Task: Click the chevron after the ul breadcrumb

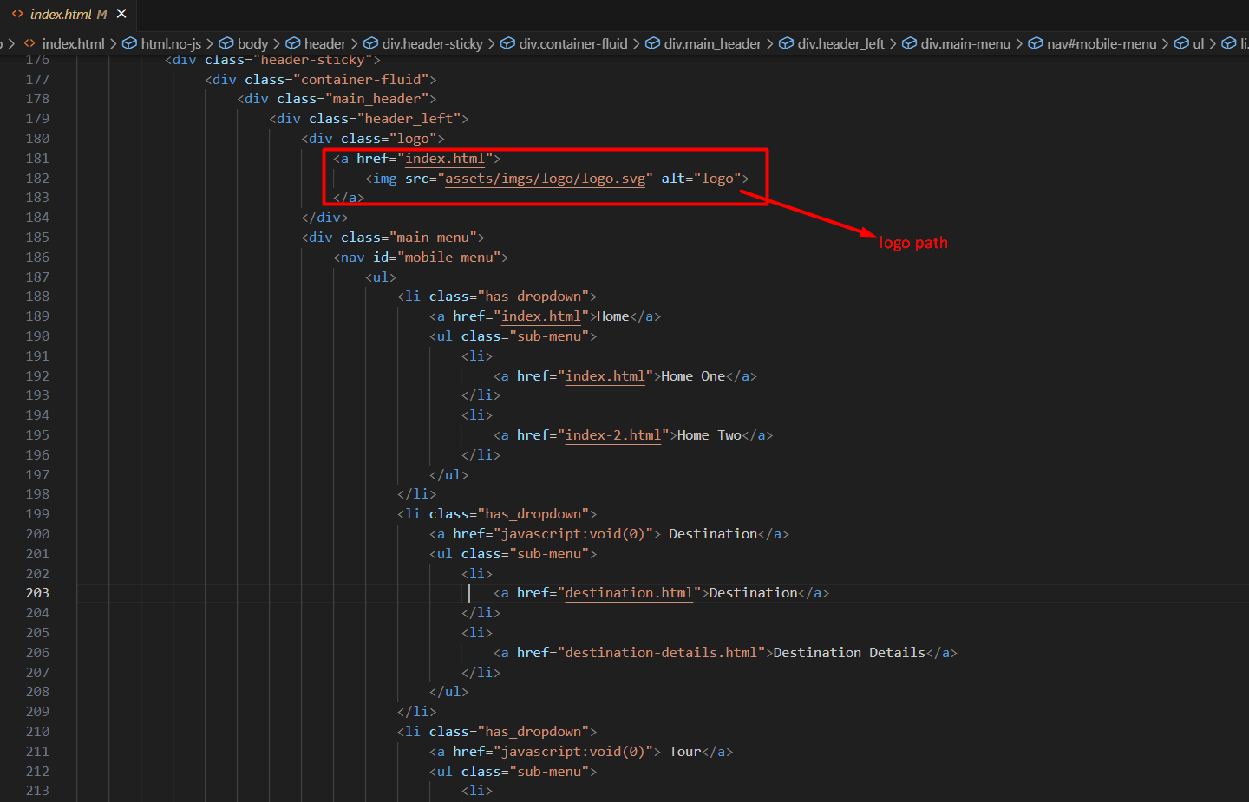Action: [1213, 43]
